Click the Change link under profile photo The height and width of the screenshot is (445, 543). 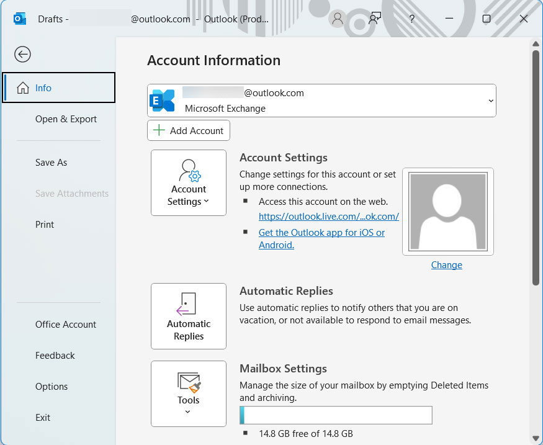446,265
